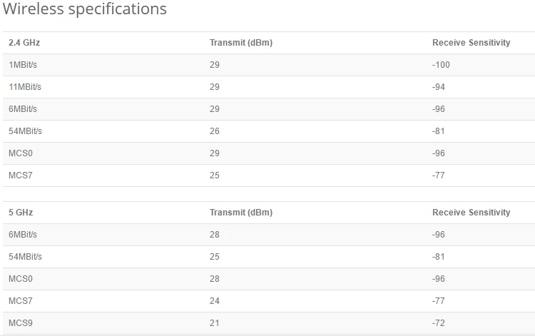Image resolution: width=535 pixels, height=336 pixels.
Task: Select the 11MBit/s row label
Action: (x=25, y=87)
